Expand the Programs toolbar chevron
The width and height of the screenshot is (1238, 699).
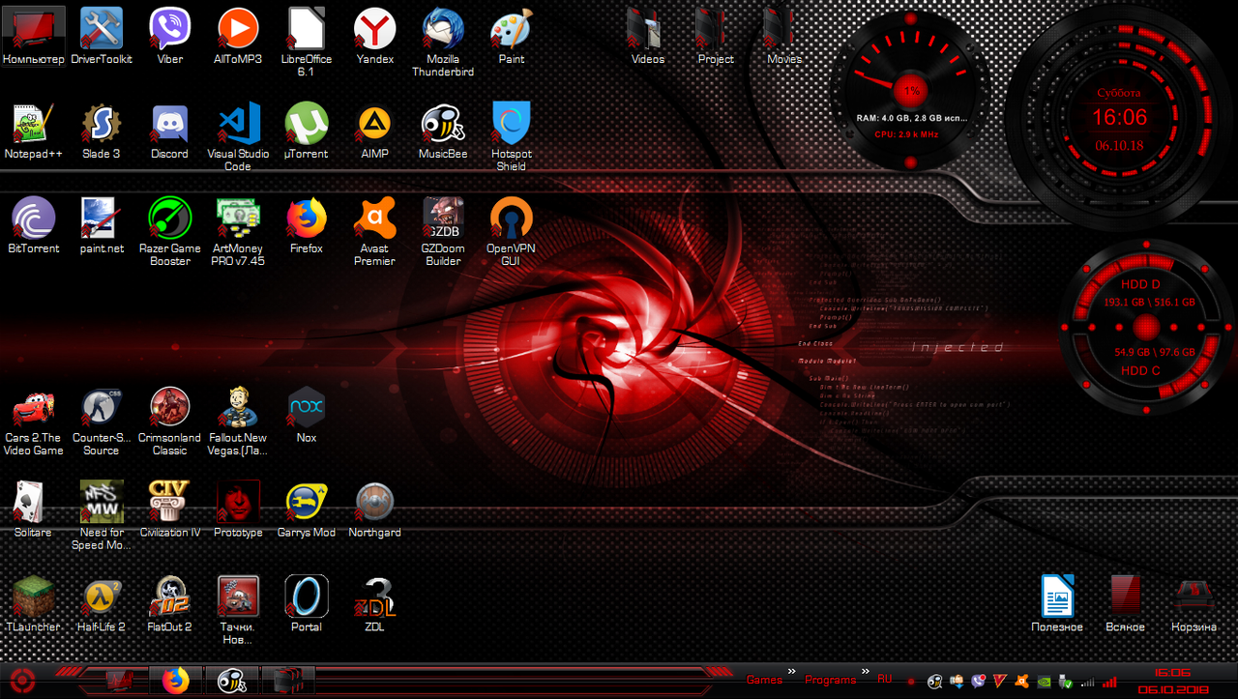(866, 671)
